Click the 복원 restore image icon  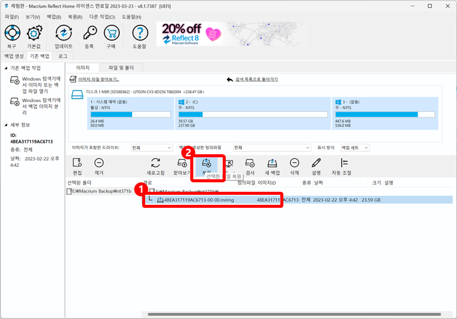tap(206, 163)
